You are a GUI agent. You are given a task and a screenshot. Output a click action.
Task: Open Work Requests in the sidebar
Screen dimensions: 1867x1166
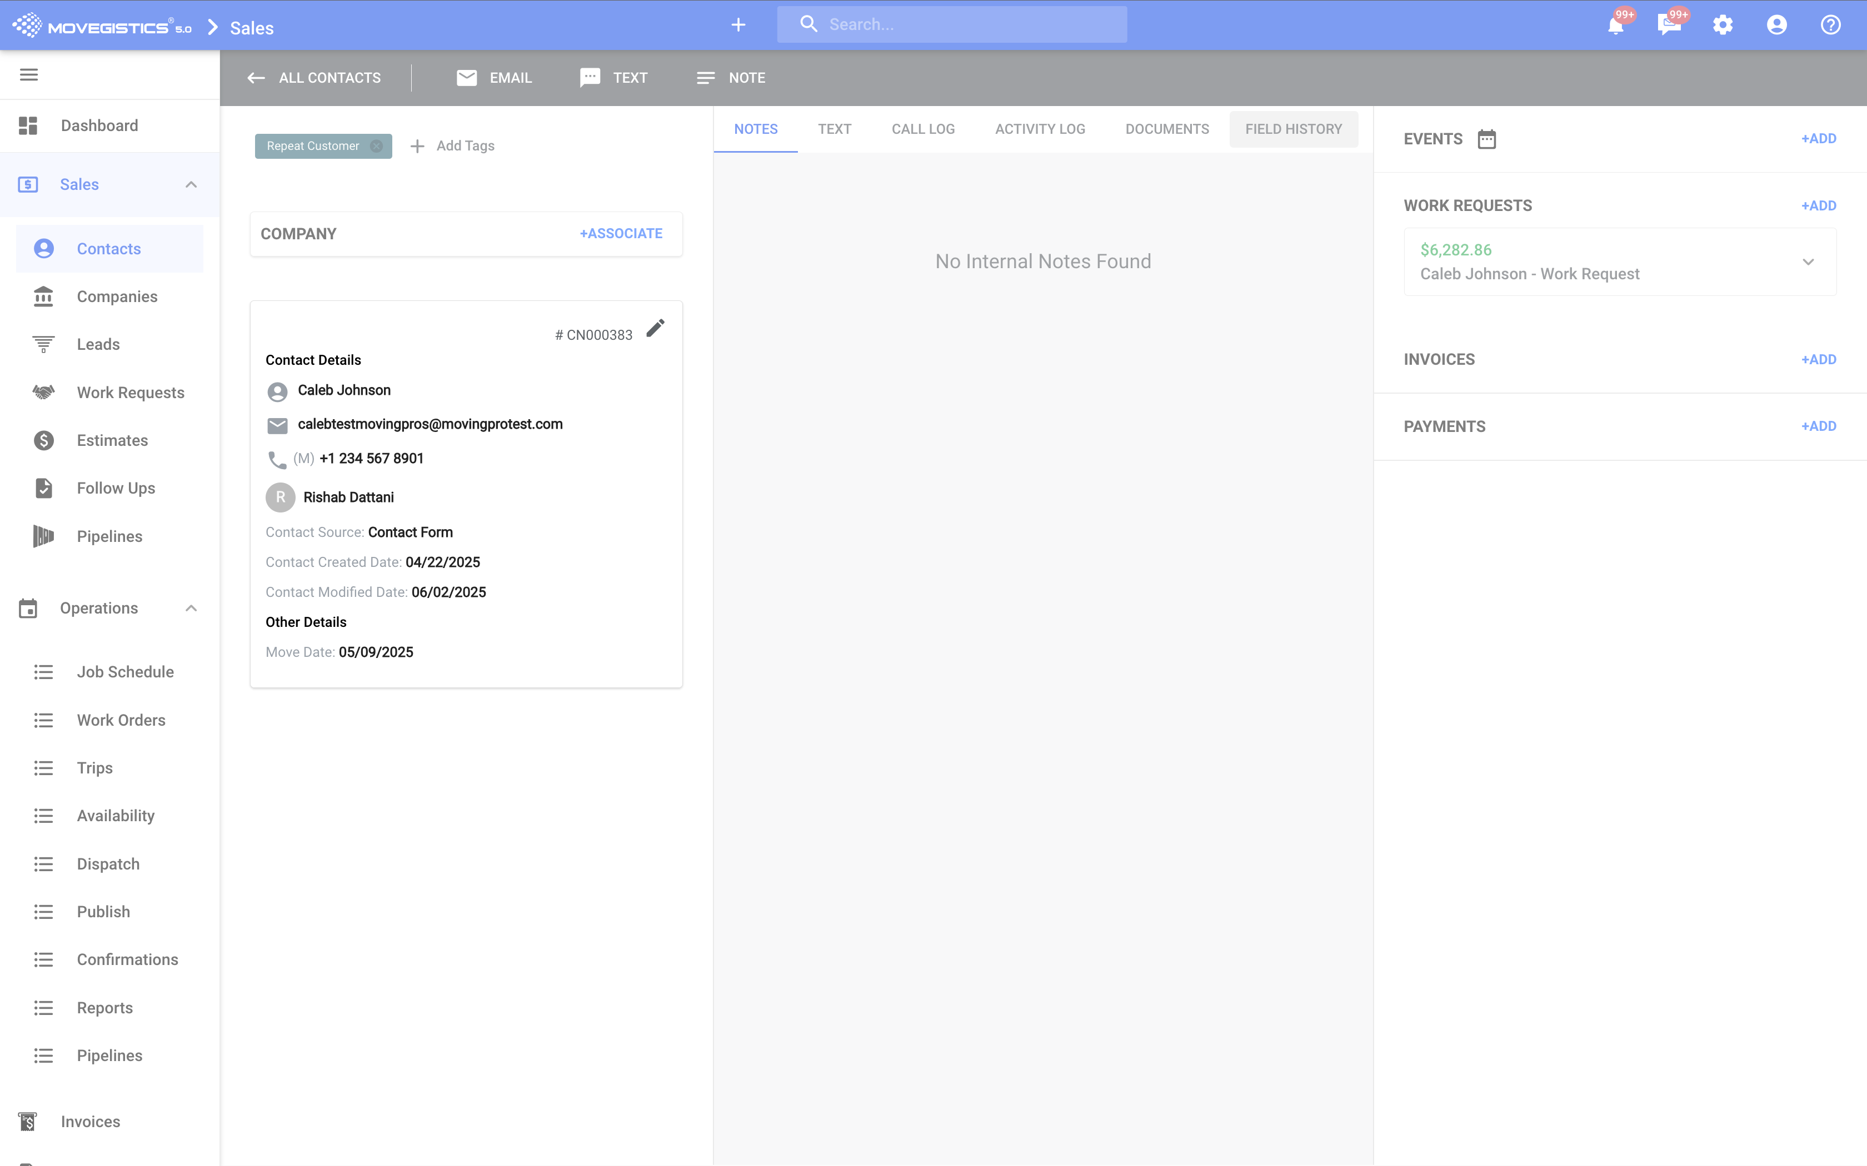pyautogui.click(x=131, y=393)
